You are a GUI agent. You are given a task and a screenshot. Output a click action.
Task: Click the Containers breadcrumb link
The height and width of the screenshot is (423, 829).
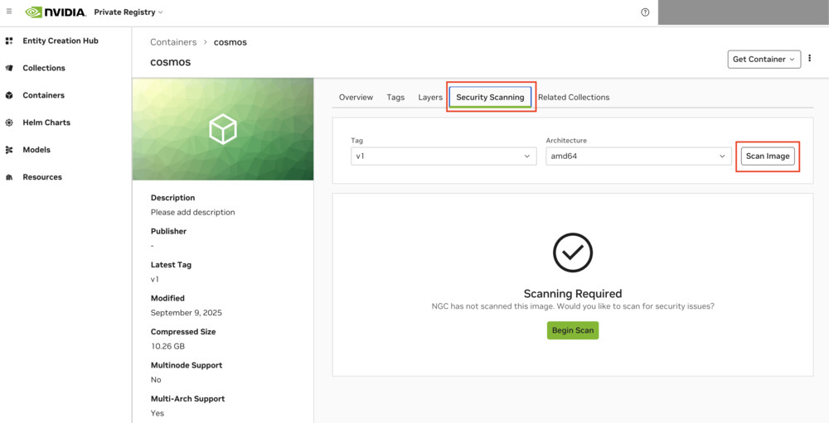[x=173, y=42]
